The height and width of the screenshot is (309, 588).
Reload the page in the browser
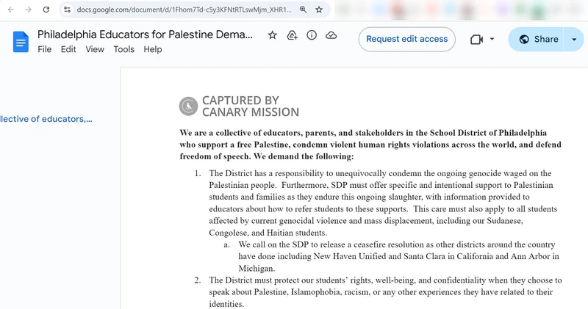tap(46, 10)
